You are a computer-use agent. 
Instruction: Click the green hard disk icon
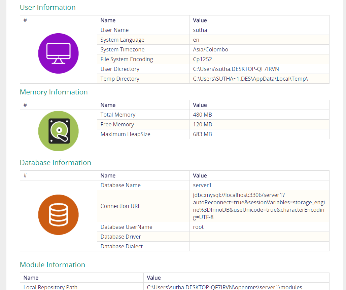(x=59, y=131)
